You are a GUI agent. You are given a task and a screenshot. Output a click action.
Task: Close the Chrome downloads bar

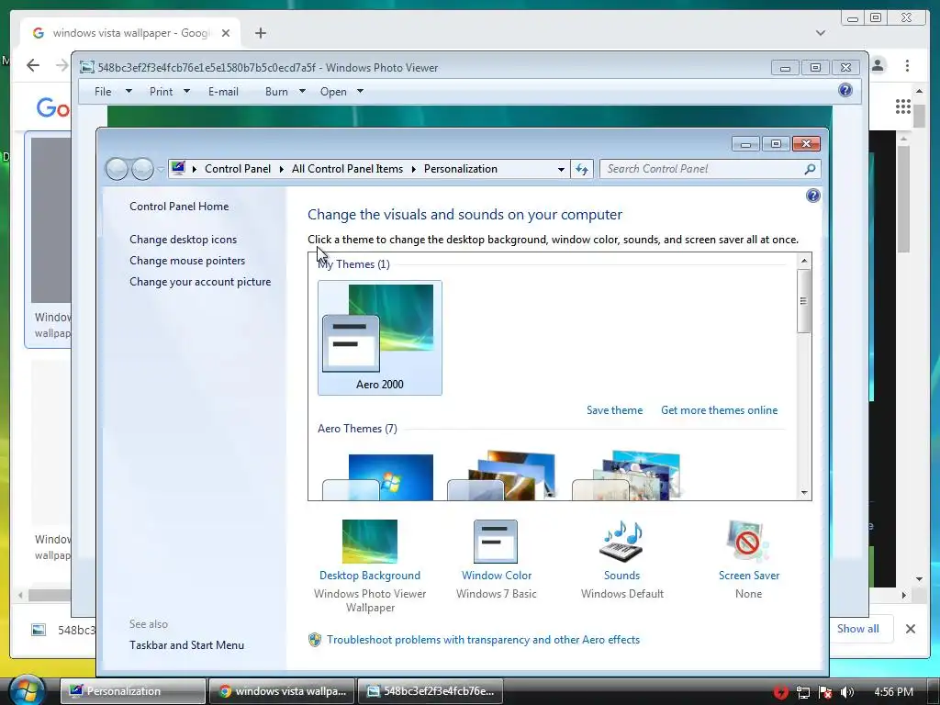(910, 628)
